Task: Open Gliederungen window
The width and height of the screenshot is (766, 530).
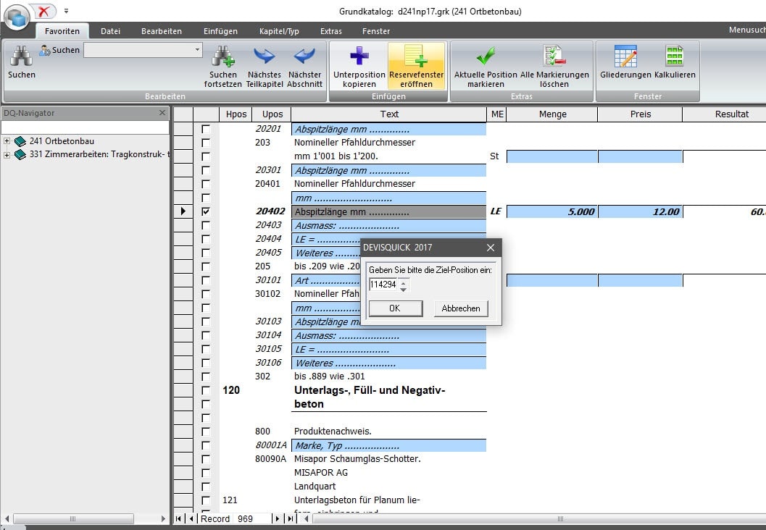Action: tap(625, 56)
